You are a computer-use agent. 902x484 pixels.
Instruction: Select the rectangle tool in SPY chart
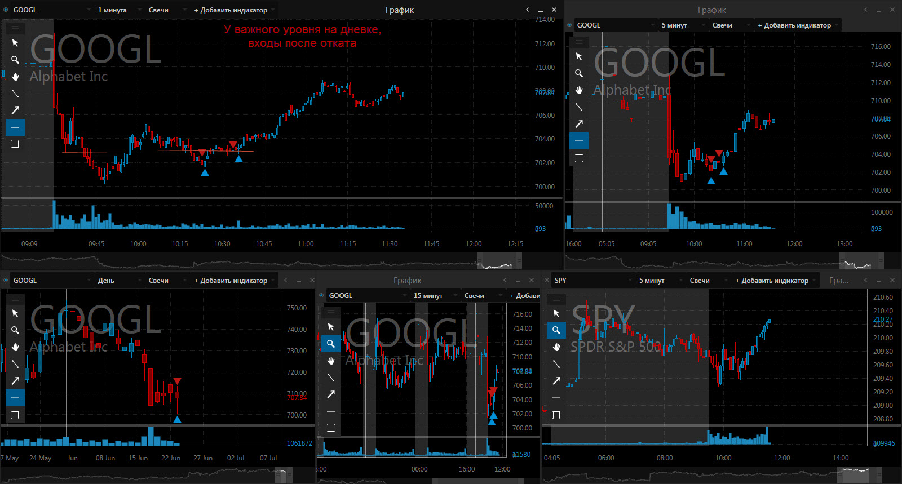point(556,415)
